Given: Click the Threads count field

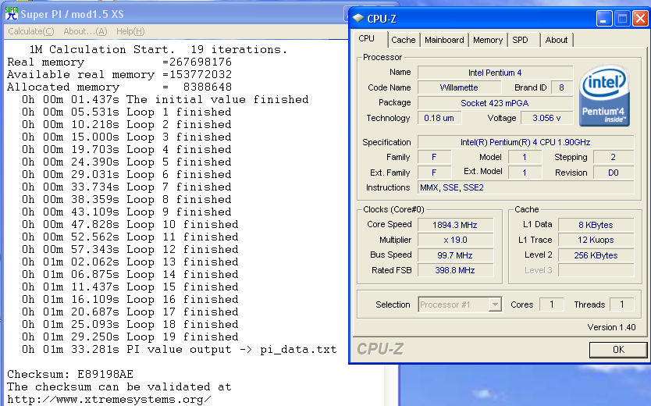Looking at the screenshot, I should (621, 304).
